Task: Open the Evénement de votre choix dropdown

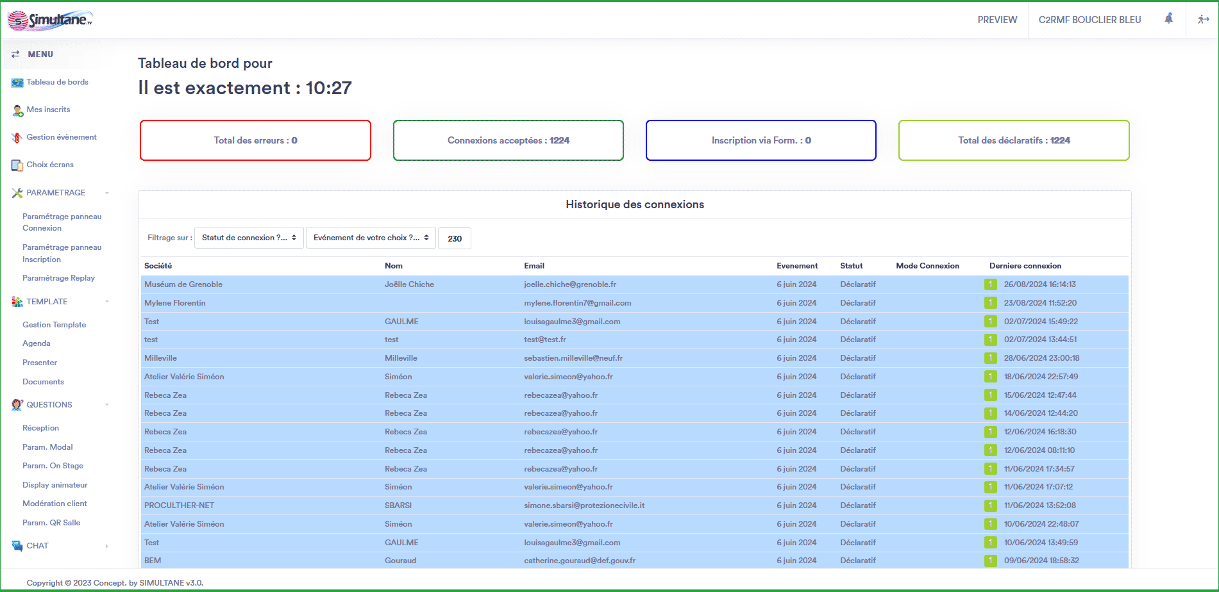Action: [371, 237]
